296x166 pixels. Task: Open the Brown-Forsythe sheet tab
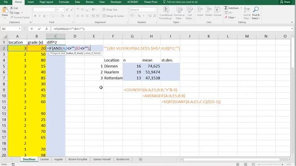coord(78,159)
